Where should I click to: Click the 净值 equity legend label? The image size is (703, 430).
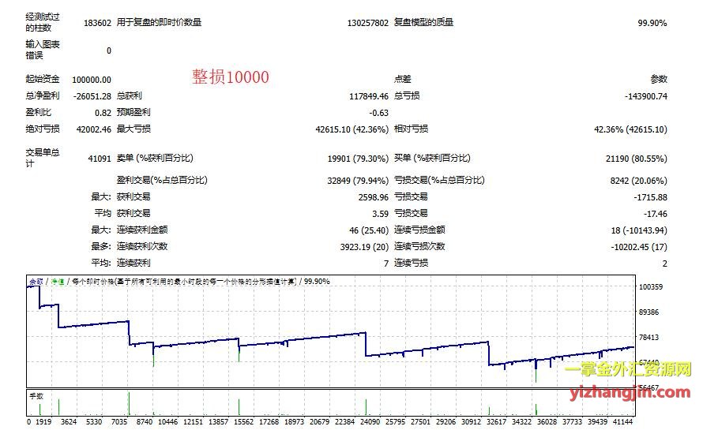point(58,281)
